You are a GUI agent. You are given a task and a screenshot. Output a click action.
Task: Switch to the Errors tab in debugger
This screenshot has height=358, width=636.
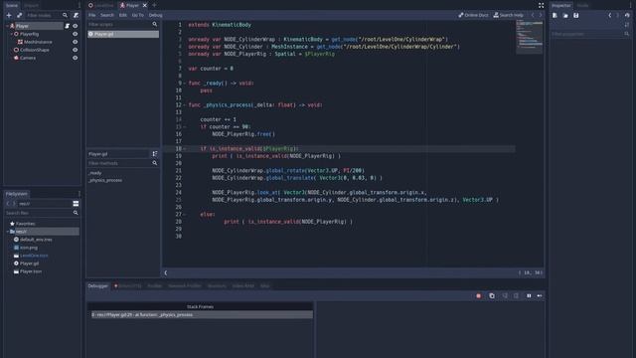pos(128,285)
